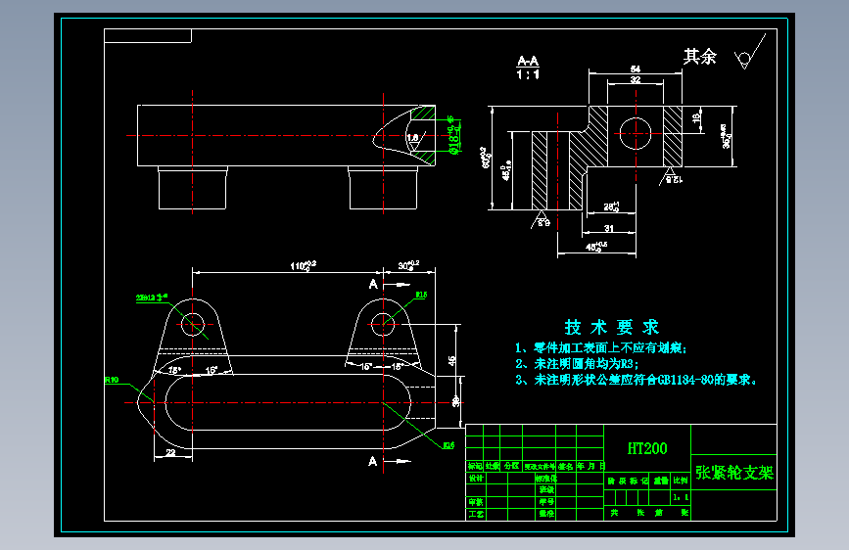Click the 阶段标记 header cell
Viewport: 849px width, 550px height.
point(628,481)
